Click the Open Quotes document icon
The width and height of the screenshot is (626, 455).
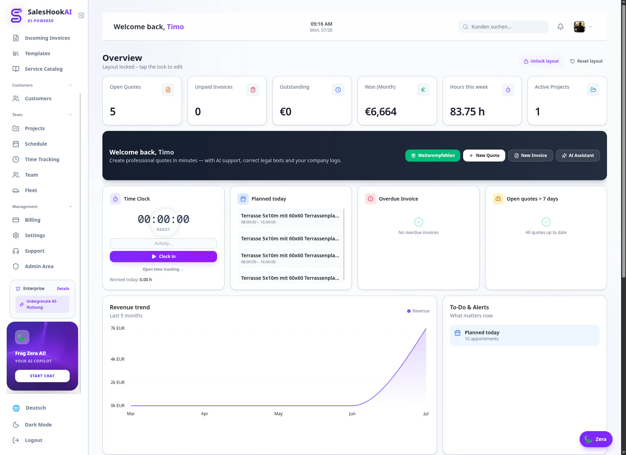click(x=168, y=90)
